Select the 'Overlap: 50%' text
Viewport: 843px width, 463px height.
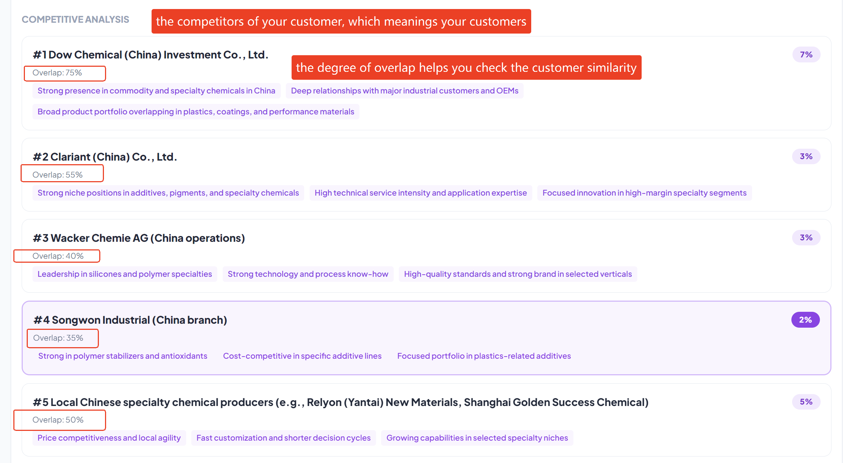[58, 420]
